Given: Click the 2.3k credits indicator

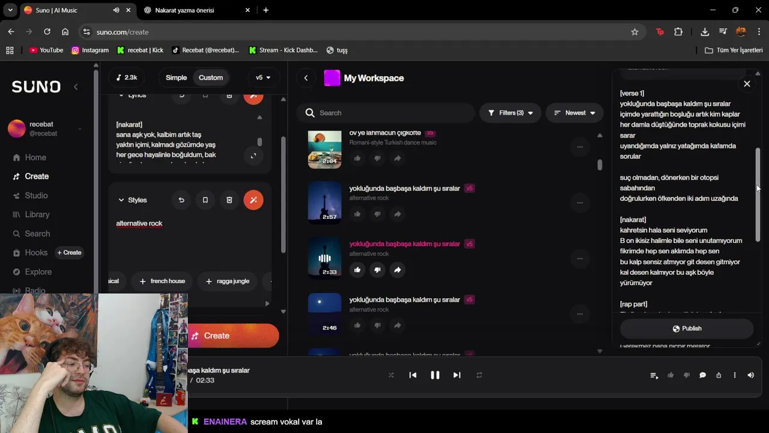Looking at the screenshot, I should click(x=127, y=78).
